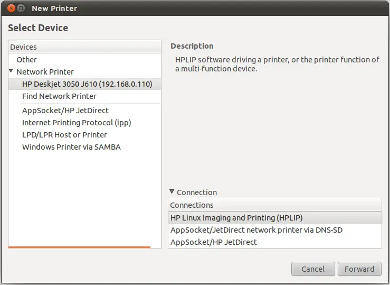Screen dimensions: 390x285
Task: Choose AppSocket/JetDirect via DNS-SD connection
Action: [260, 230]
